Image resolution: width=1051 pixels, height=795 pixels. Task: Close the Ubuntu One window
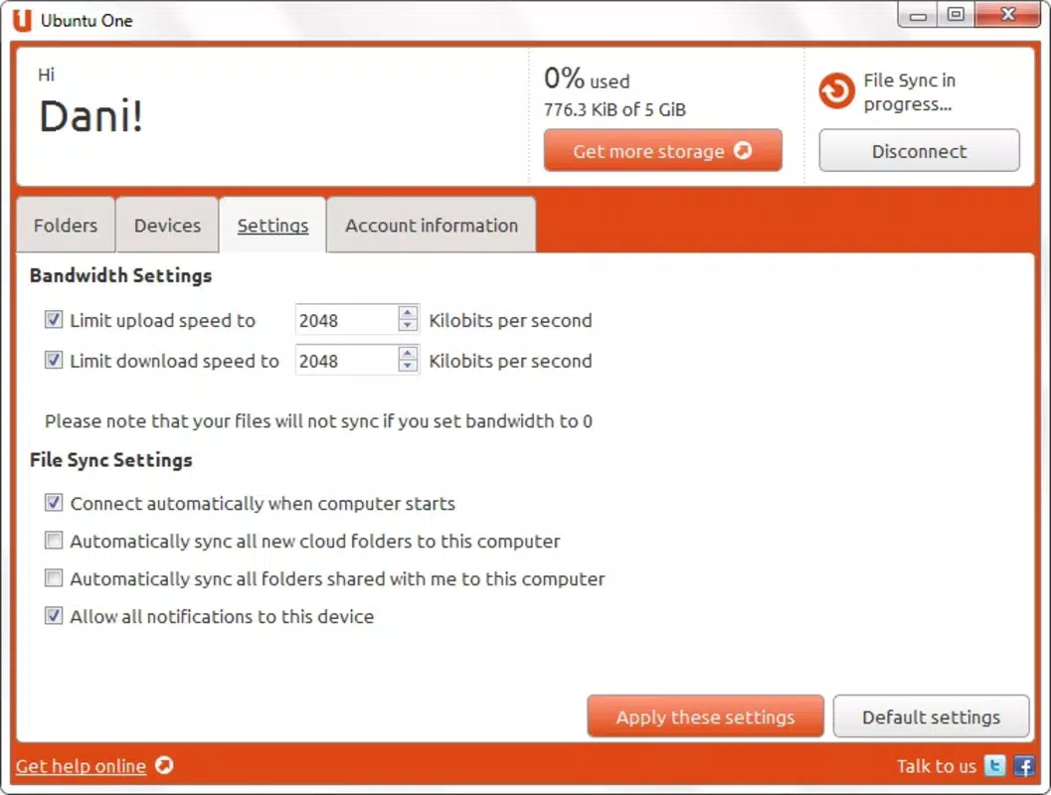(1007, 15)
